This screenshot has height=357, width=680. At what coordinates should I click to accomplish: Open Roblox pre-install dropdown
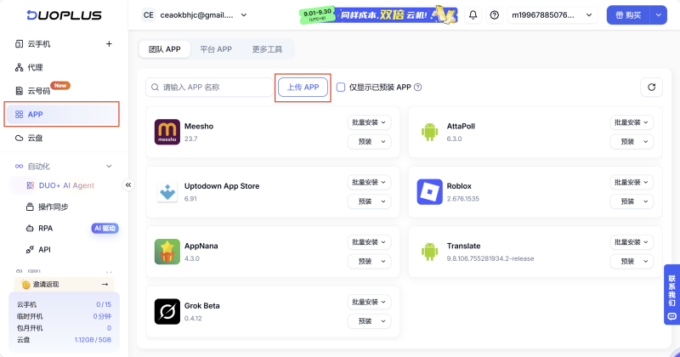(632, 201)
